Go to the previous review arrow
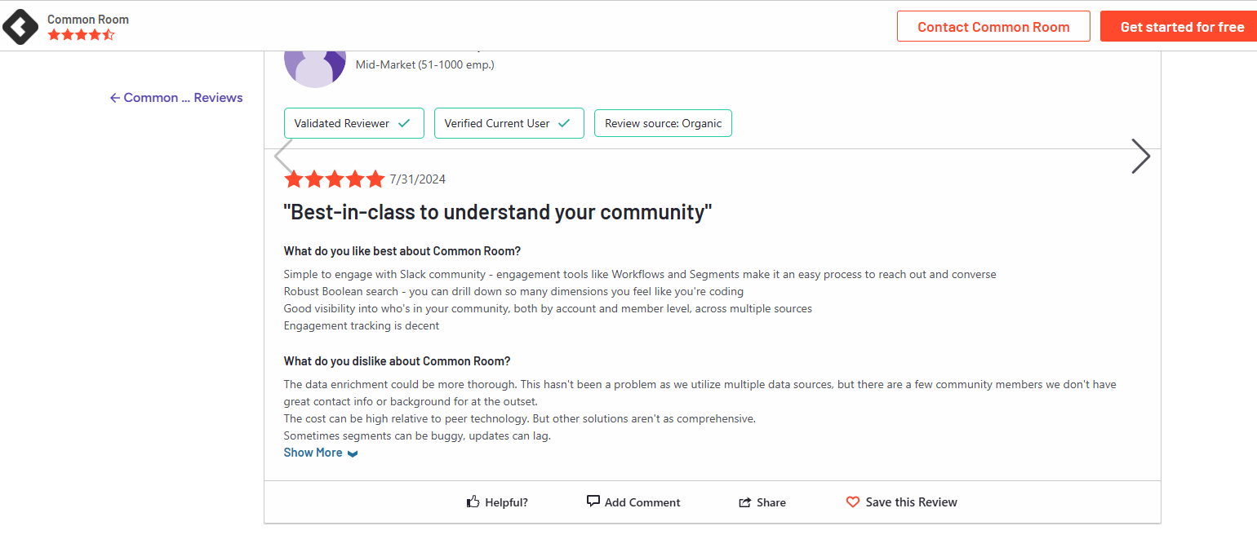The image size is (1257, 548). [x=283, y=156]
